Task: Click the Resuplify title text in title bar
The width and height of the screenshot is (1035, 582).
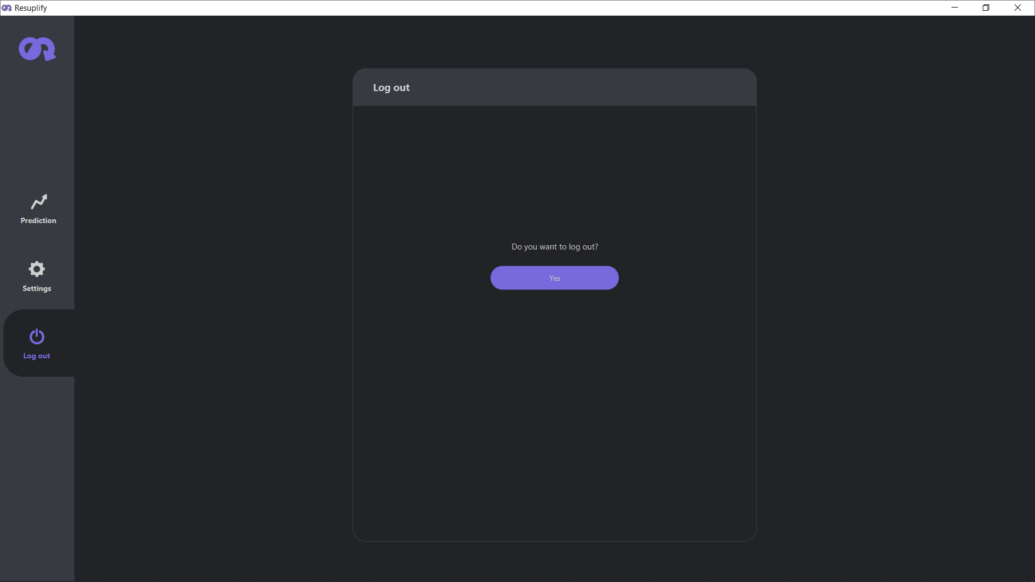Action: point(31,8)
